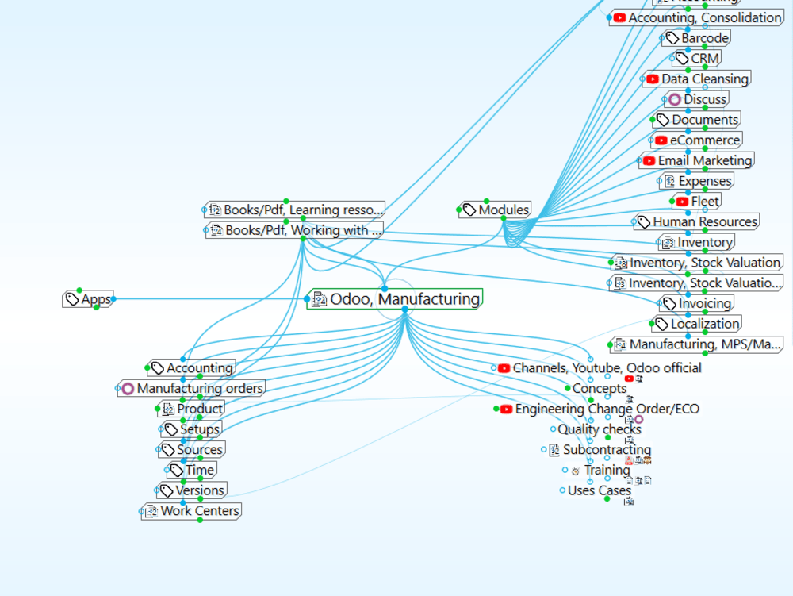Open the Modules thought label
Screen dimensions: 793x596
504,210
